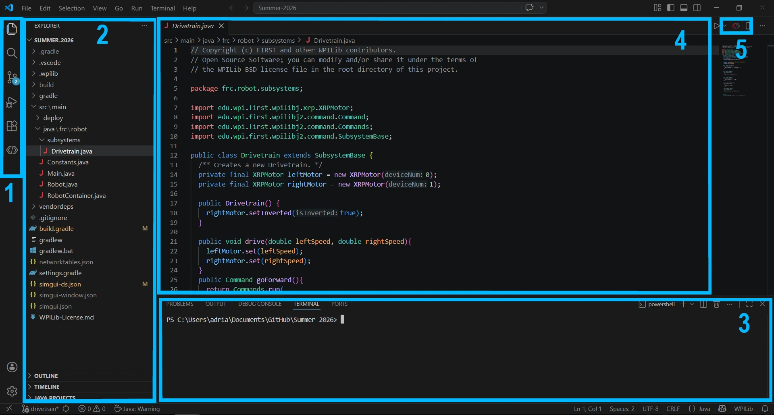Collapse the src\main folder
Screen dimensions: 774x415
pos(89,107)
